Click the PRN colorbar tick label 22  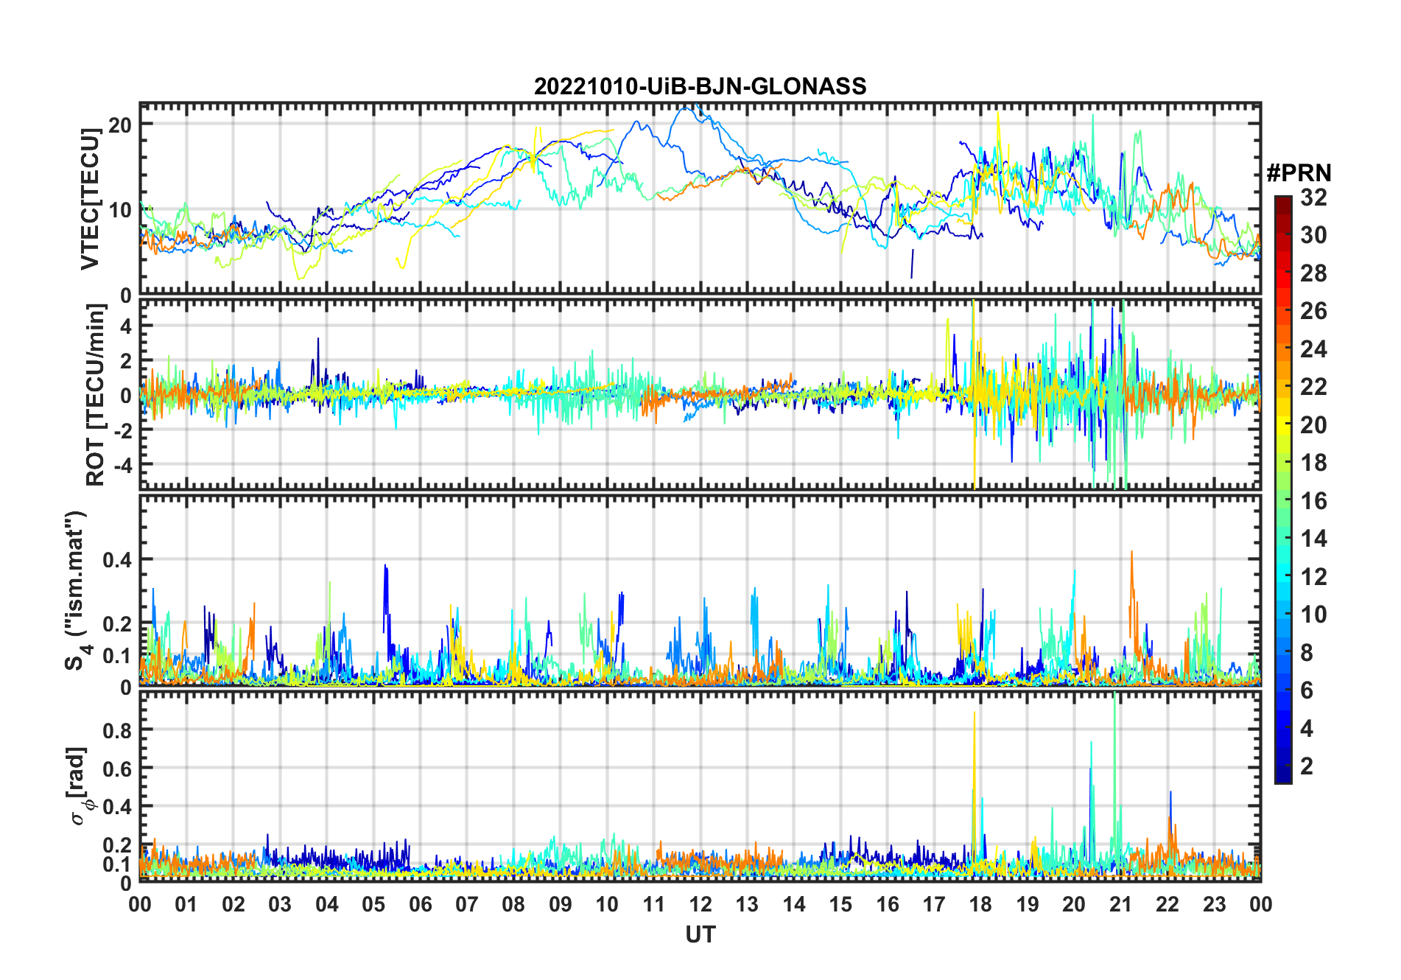[1313, 387]
